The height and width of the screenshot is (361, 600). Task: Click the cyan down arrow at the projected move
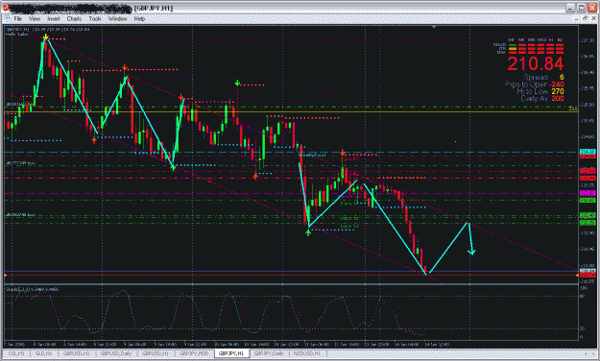pos(471,252)
